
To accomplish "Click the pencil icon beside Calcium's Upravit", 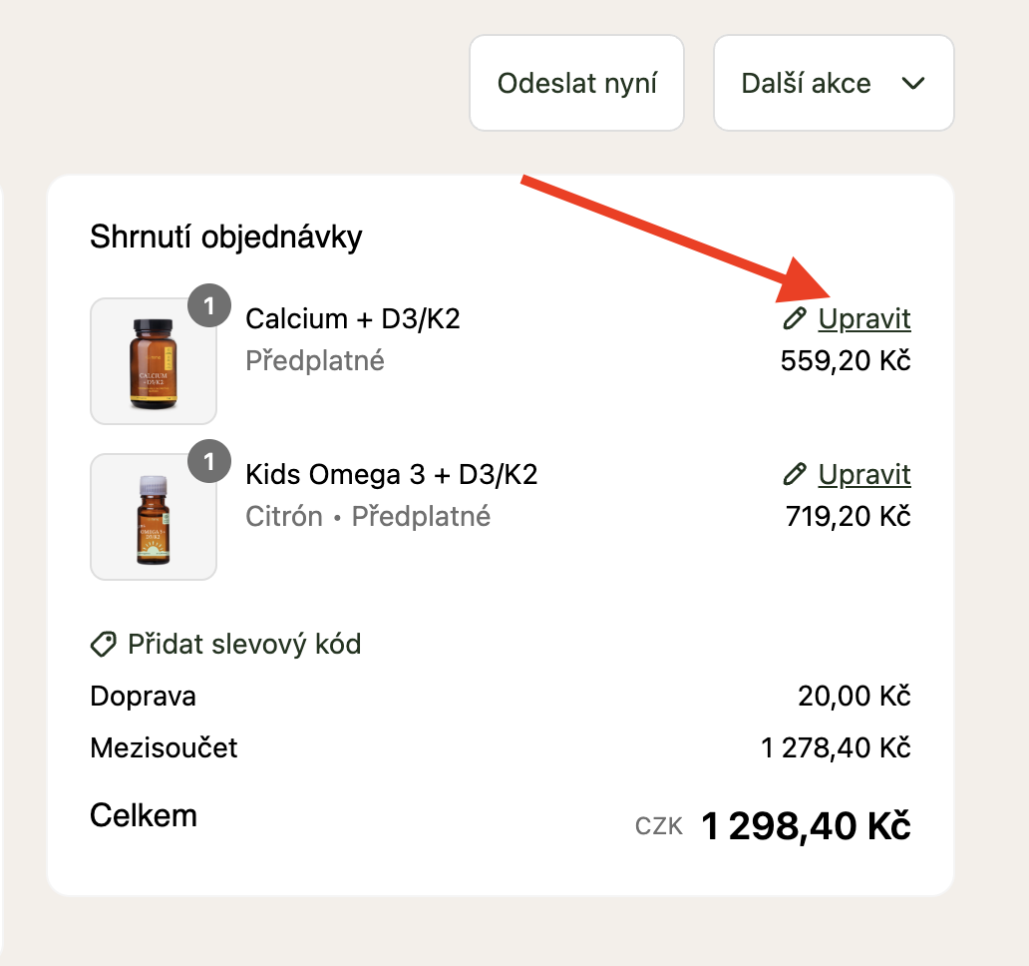I will (x=794, y=319).
